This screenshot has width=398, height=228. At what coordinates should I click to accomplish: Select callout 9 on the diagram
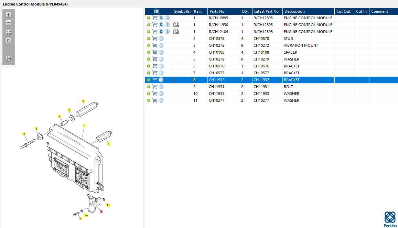[80, 219]
